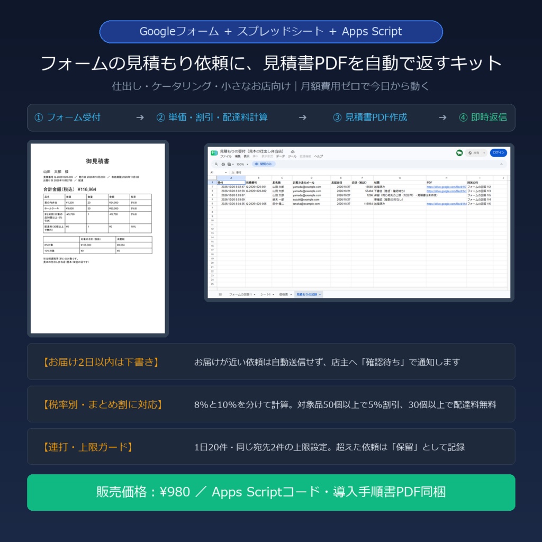Open the all-sheets hamburger icon at the bottom
542x542 pixels.
point(220,294)
